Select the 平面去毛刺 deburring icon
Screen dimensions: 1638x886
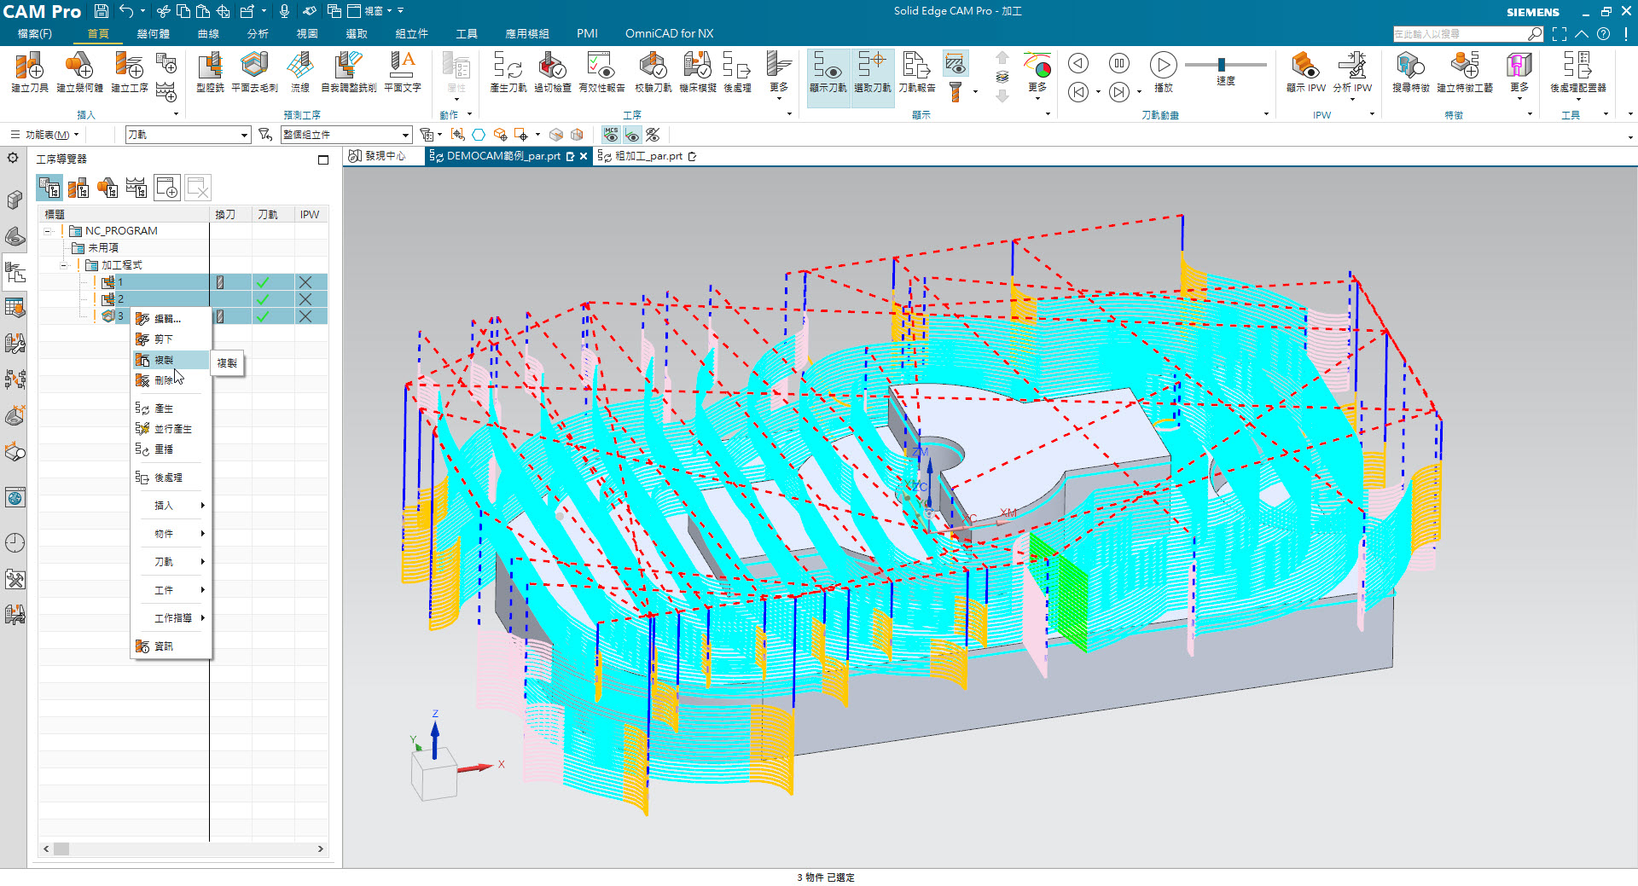point(254,72)
